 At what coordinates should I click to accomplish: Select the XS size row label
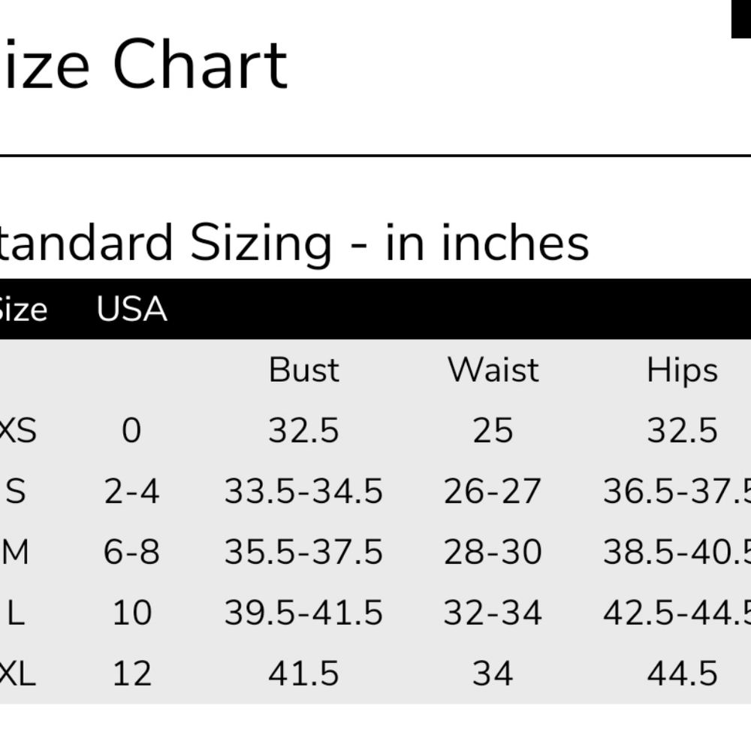point(18,431)
